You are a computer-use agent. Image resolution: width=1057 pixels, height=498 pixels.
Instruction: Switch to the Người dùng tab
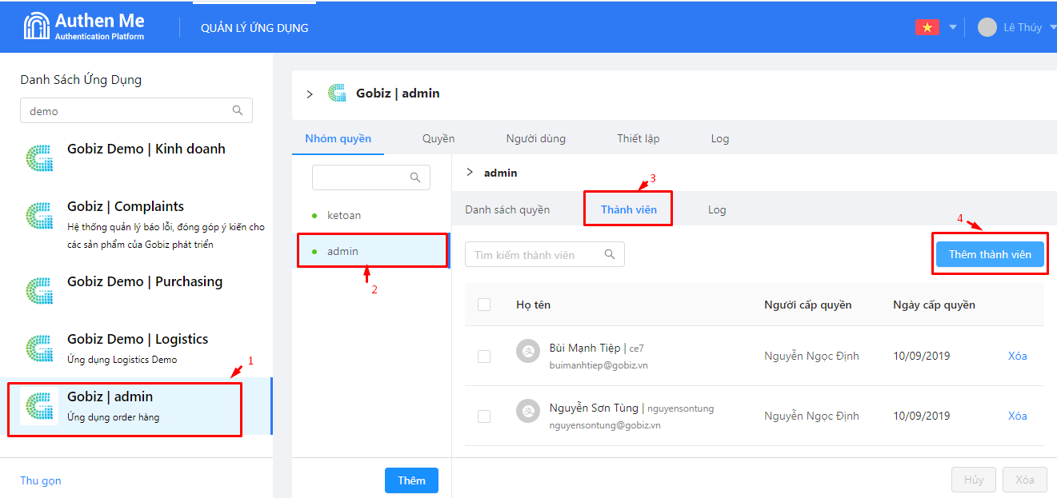click(x=535, y=138)
